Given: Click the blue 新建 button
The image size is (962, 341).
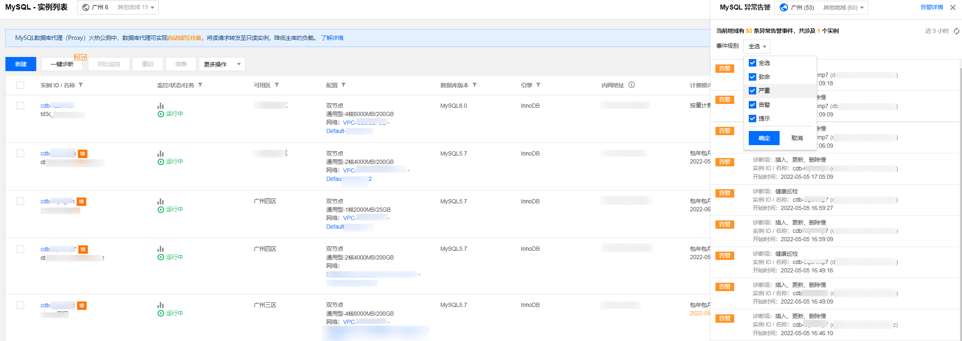Looking at the screenshot, I should click(21, 64).
